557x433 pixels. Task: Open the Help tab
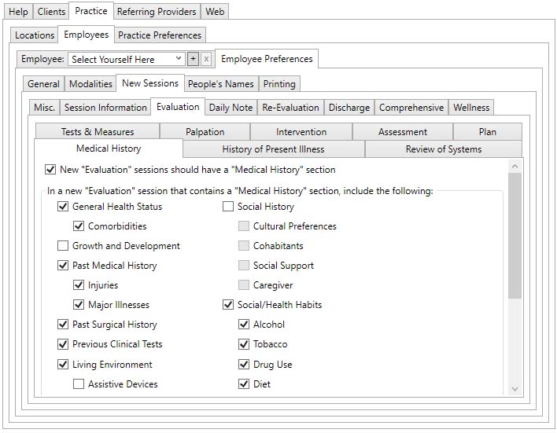coord(18,12)
